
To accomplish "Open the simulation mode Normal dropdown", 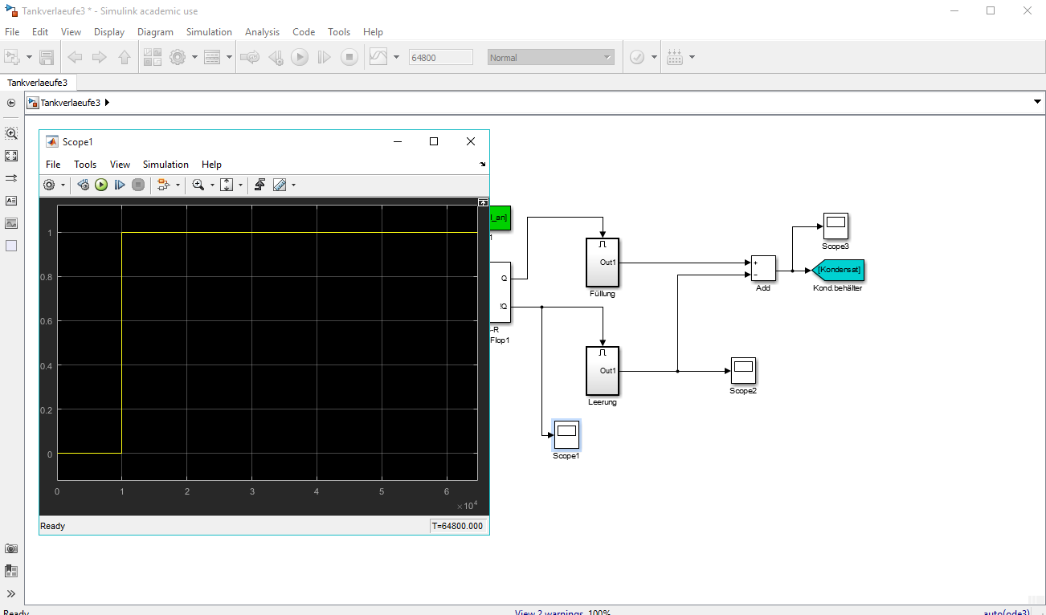I will (550, 58).
